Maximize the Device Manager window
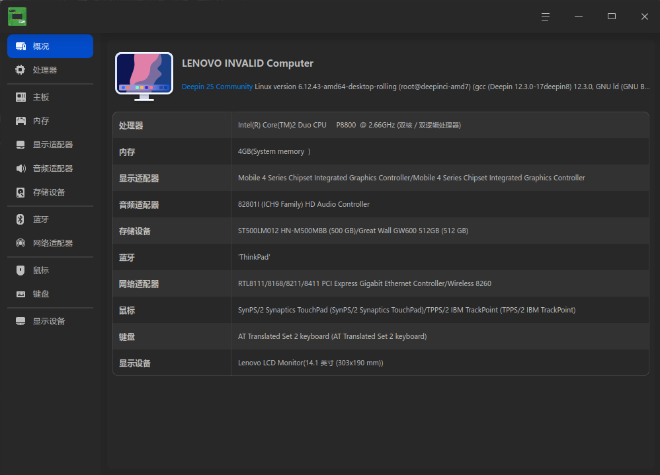 (x=612, y=17)
